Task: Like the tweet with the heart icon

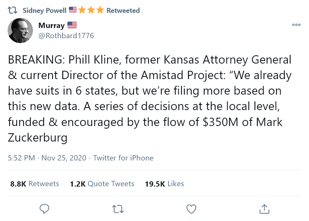Action: coord(191,209)
